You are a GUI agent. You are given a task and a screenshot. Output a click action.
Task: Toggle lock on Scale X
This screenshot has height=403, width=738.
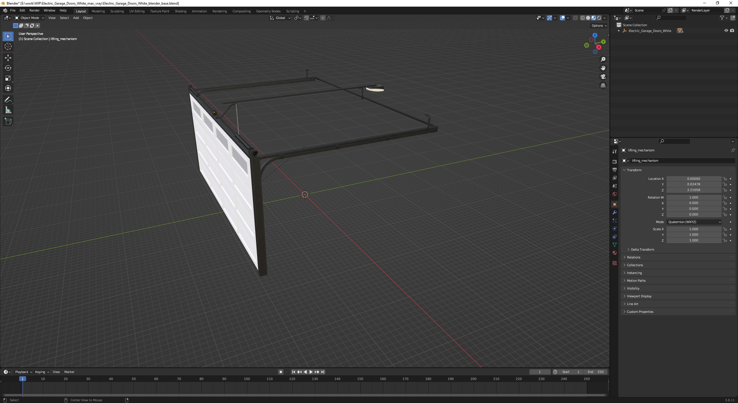725,229
